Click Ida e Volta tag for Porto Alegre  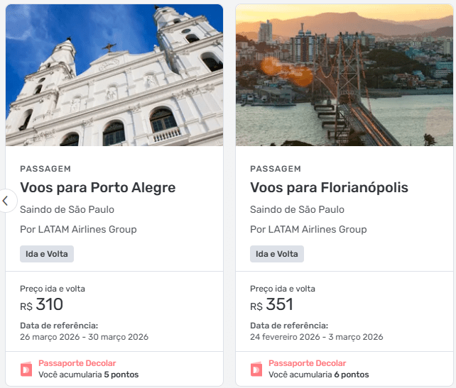(47, 254)
